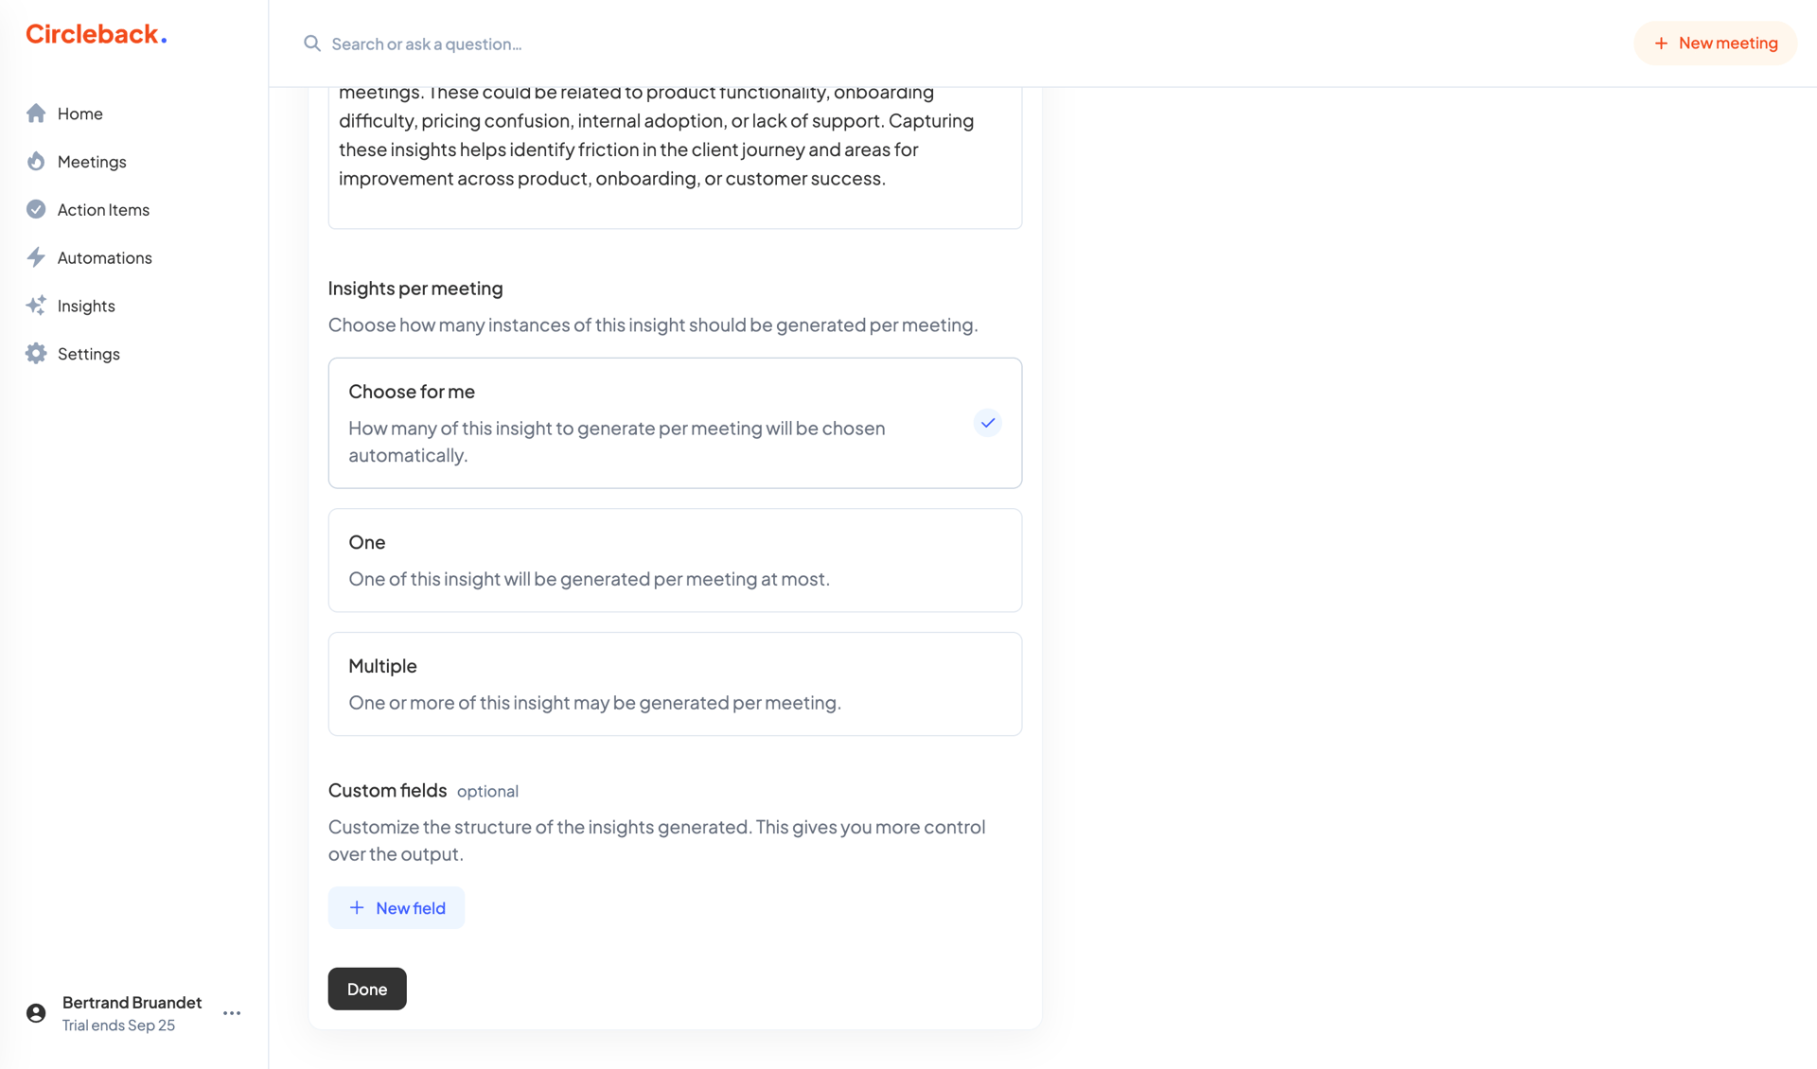Start a New meeting

(1715, 43)
